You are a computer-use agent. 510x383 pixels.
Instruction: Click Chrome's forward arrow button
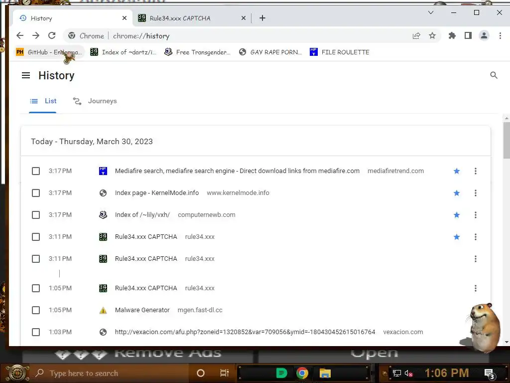click(x=36, y=35)
